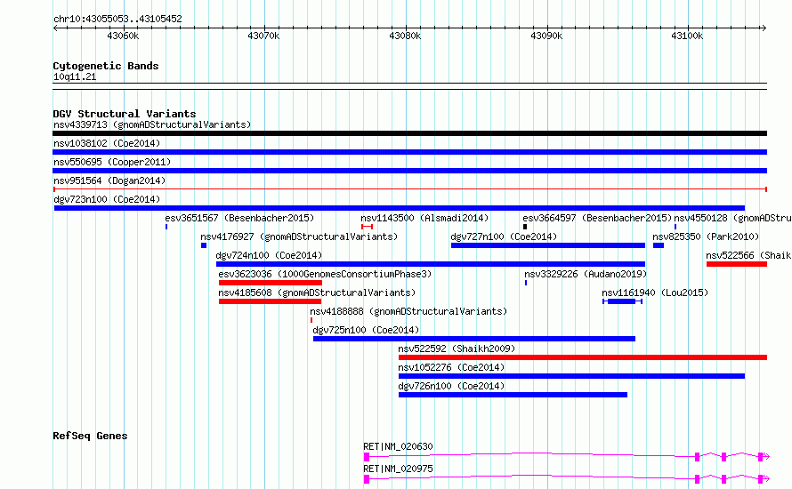Click the nsv4176927 (gnomADStructuralVariants) label
This screenshot has height=489, width=792.
tap(299, 236)
